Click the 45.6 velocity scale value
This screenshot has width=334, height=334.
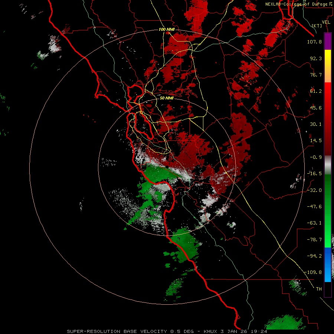point(316,108)
